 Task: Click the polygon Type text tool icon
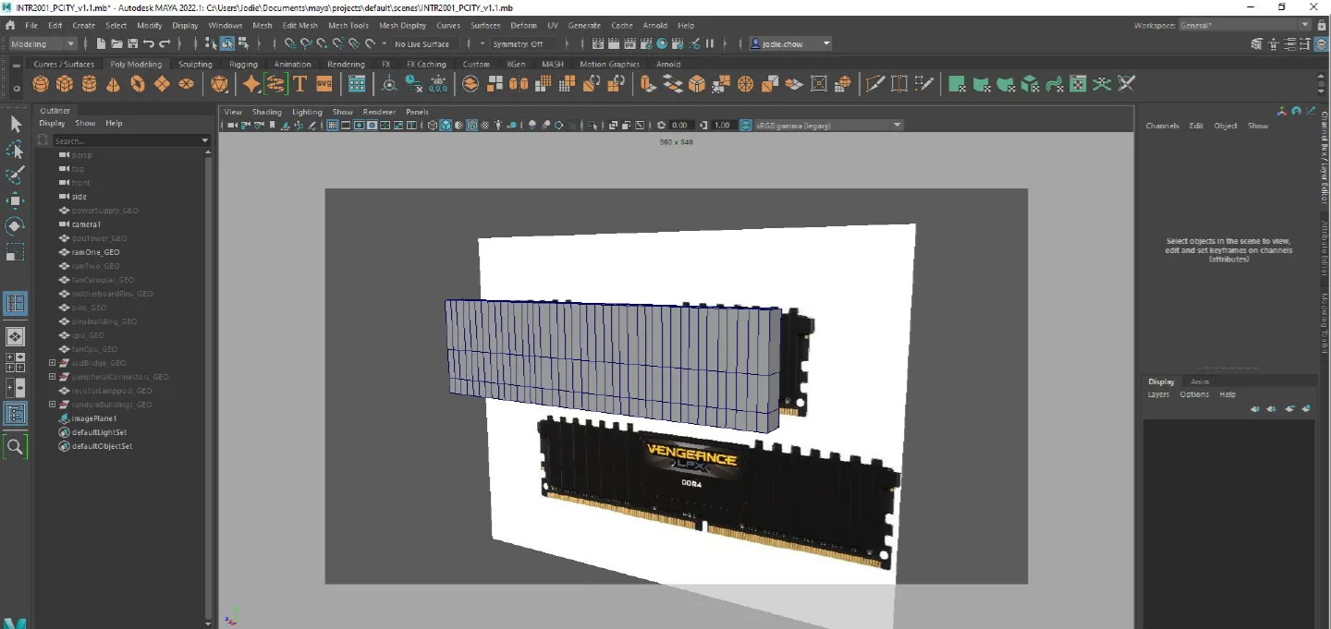pos(299,84)
